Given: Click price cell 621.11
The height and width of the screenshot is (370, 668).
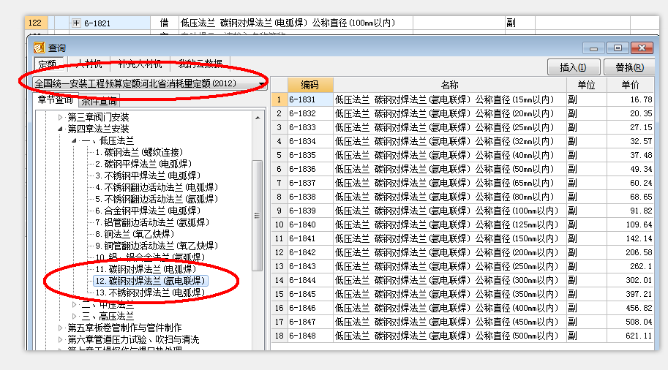Looking at the screenshot, I should click(x=630, y=336).
